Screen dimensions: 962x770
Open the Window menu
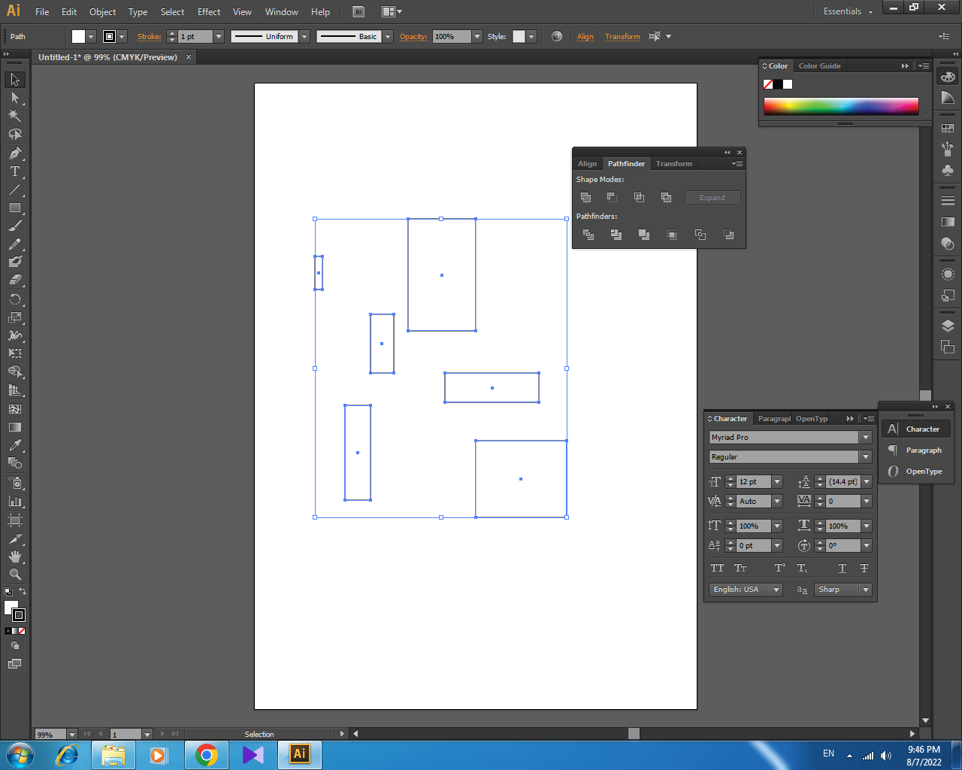point(282,12)
